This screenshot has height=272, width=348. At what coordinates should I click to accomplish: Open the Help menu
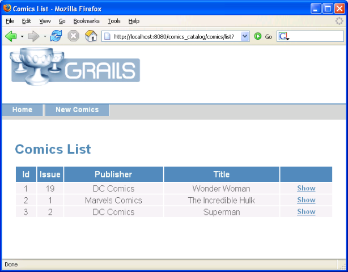pyautogui.click(x=134, y=21)
